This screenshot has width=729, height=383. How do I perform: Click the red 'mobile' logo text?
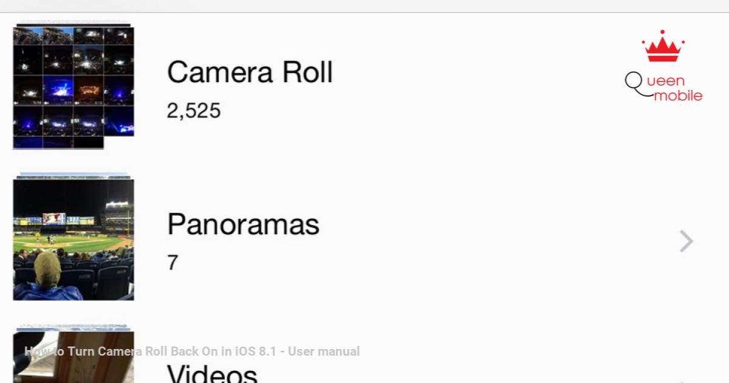(678, 95)
